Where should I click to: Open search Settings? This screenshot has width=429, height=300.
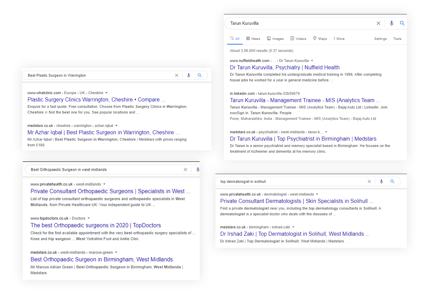coord(380,39)
